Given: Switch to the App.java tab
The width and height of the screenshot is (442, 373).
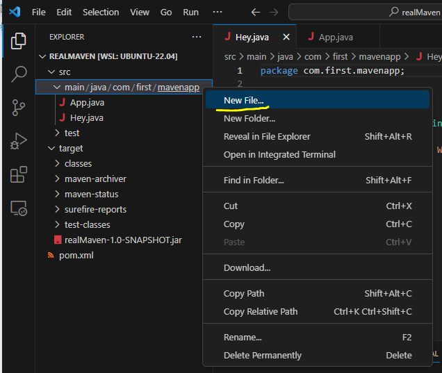Looking at the screenshot, I should [338, 37].
